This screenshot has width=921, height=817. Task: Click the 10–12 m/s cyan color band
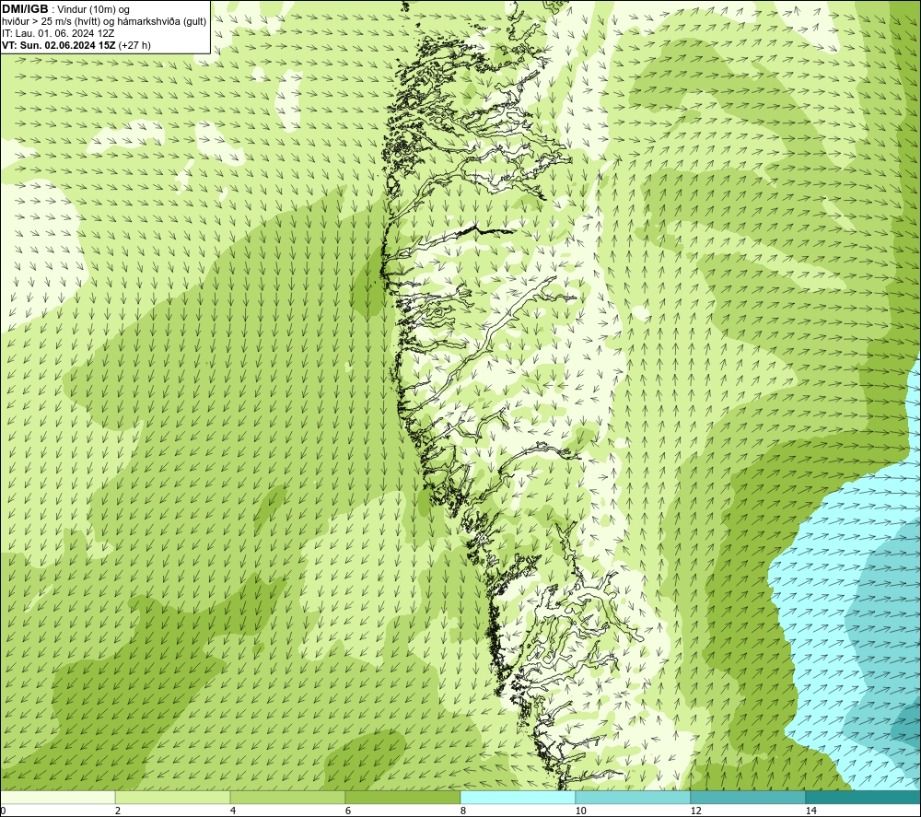pos(634,798)
